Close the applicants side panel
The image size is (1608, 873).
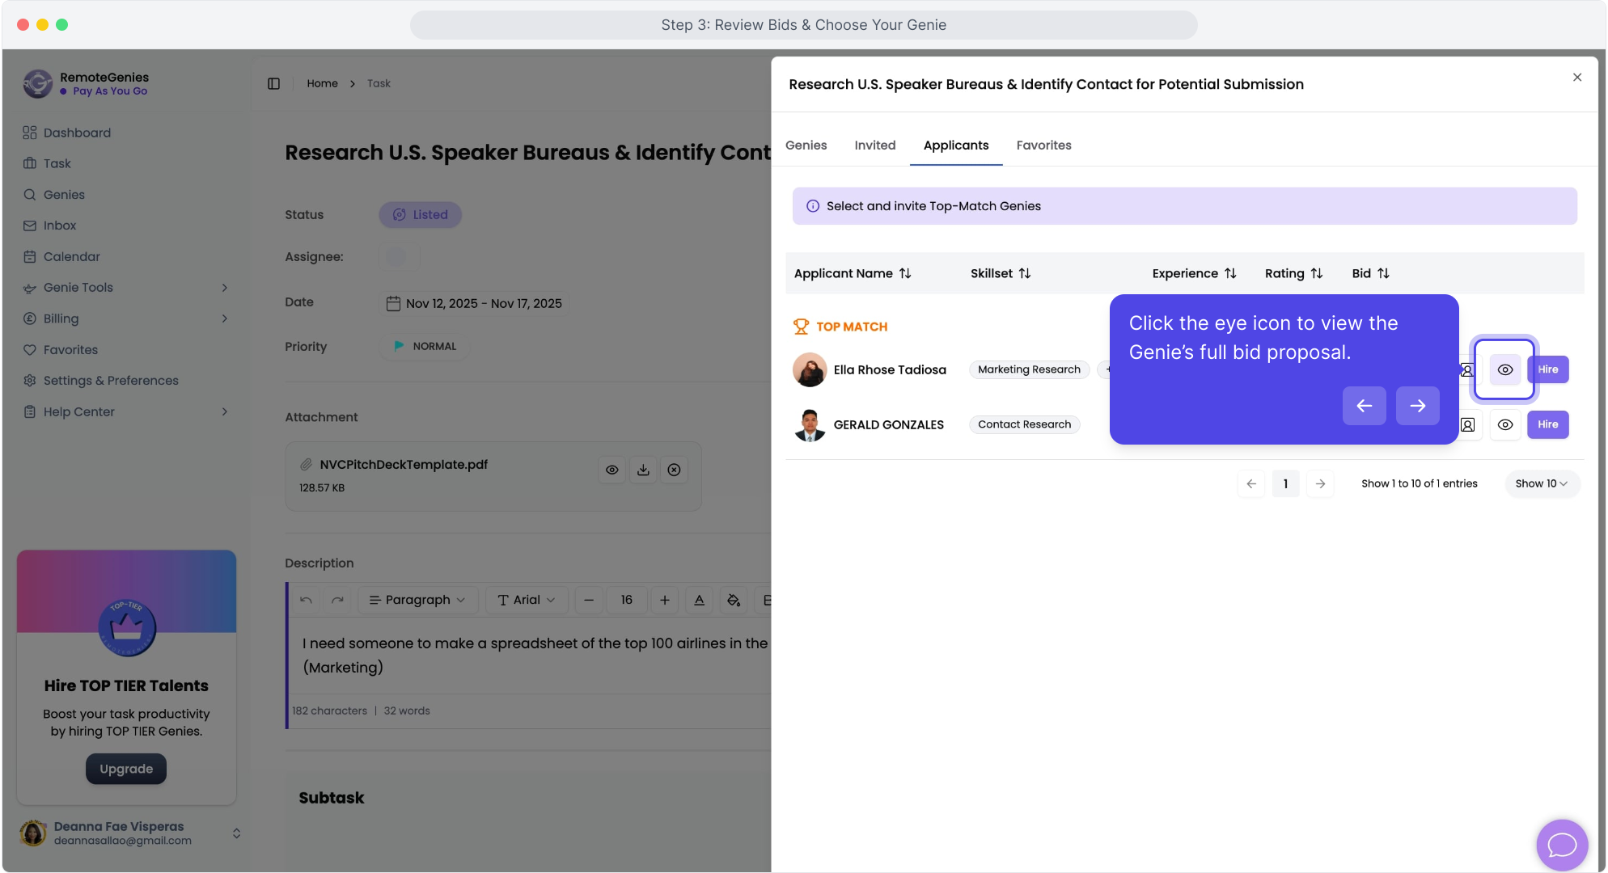pos(1576,78)
